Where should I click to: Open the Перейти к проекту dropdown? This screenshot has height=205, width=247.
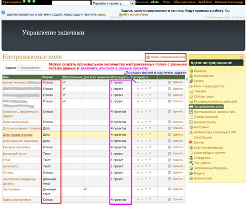113,3
